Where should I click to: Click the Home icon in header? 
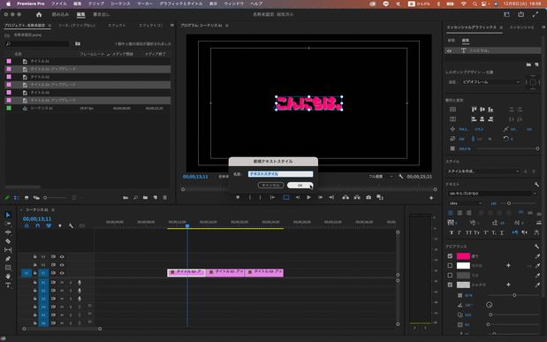click(39, 14)
